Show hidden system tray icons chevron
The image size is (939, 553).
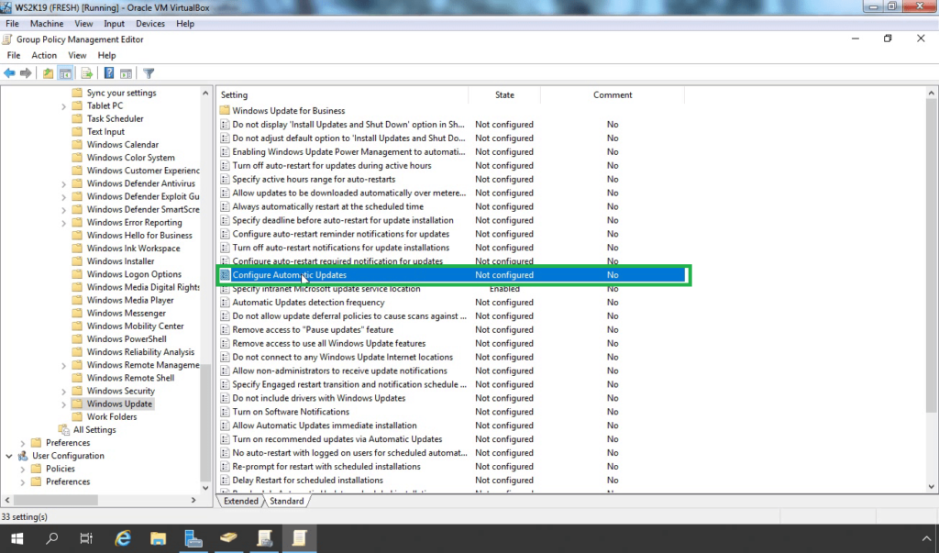926,538
